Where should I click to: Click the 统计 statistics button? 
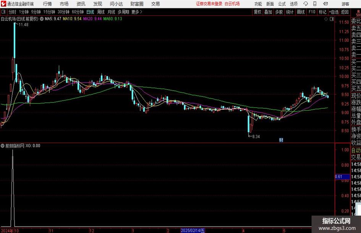pos(290,12)
